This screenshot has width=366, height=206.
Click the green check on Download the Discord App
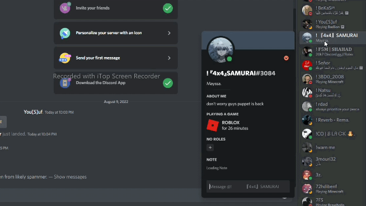(168, 83)
